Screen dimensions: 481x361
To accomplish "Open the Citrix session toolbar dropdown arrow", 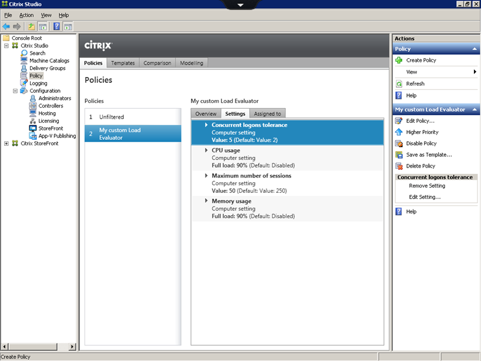I will point(241,5).
